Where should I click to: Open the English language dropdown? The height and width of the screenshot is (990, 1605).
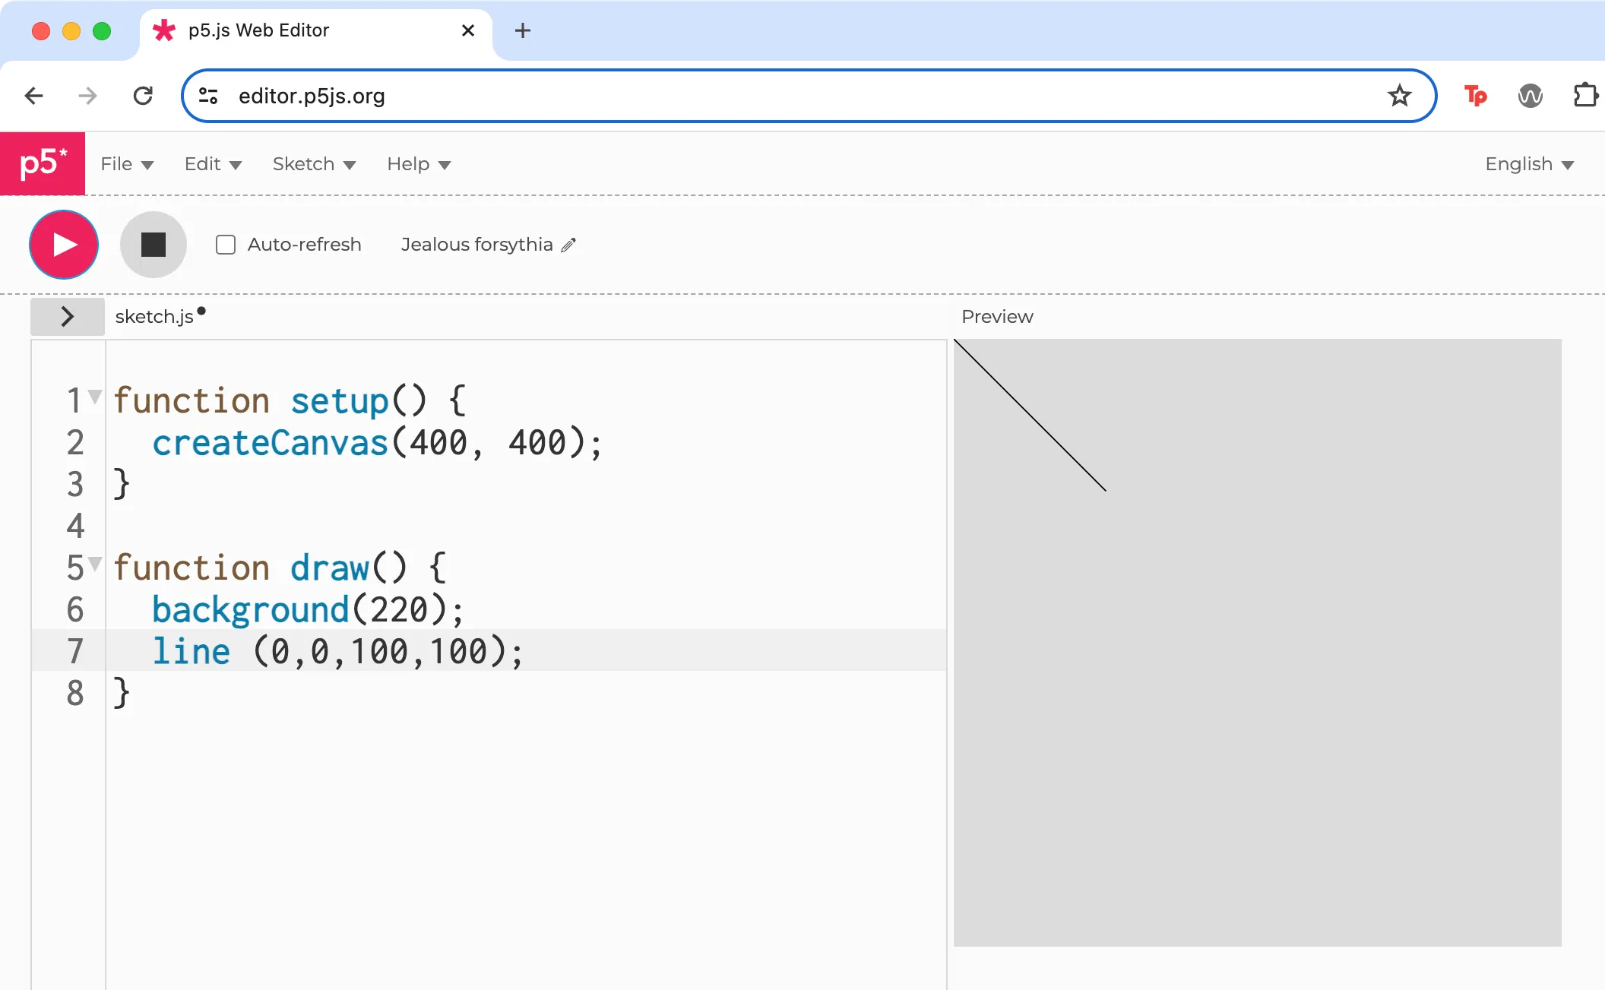[x=1528, y=163]
